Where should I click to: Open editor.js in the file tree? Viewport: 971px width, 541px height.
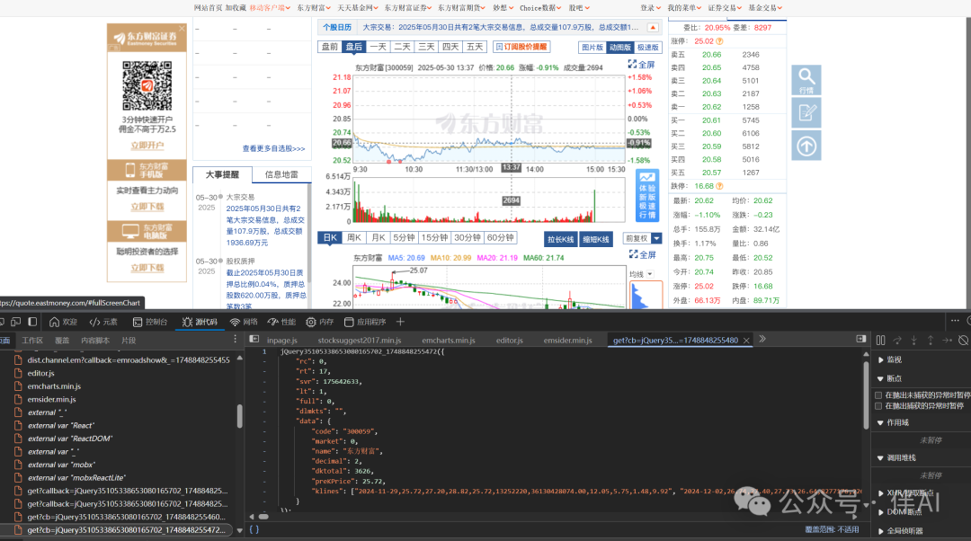click(40, 373)
